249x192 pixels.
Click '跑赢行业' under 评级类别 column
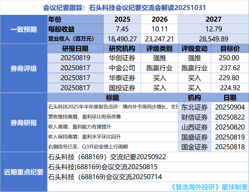pyautogui.click(x=159, y=68)
